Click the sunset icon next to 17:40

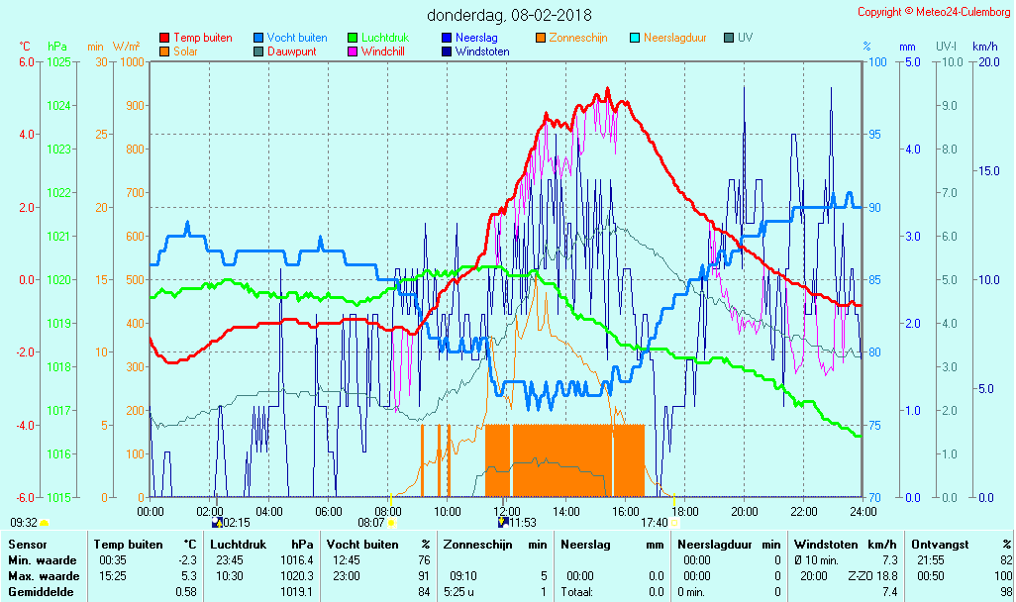pos(674,522)
